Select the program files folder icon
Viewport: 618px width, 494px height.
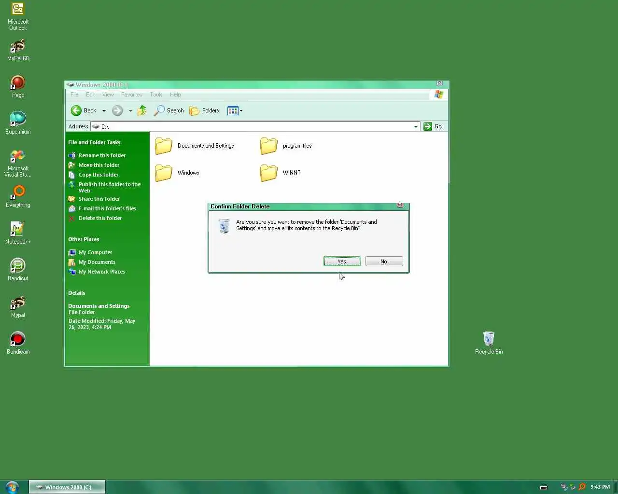[269, 146]
